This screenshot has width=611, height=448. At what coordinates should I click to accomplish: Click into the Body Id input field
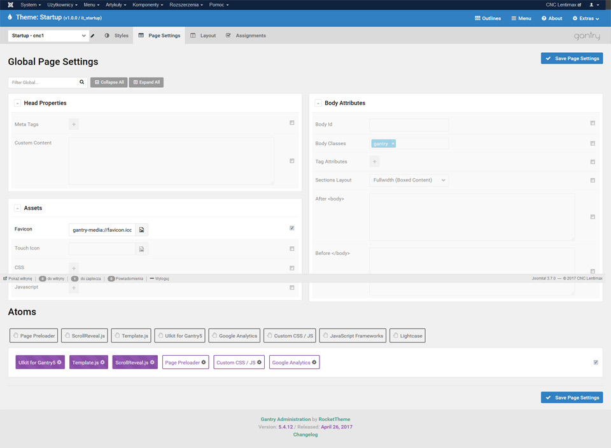[x=409, y=125]
